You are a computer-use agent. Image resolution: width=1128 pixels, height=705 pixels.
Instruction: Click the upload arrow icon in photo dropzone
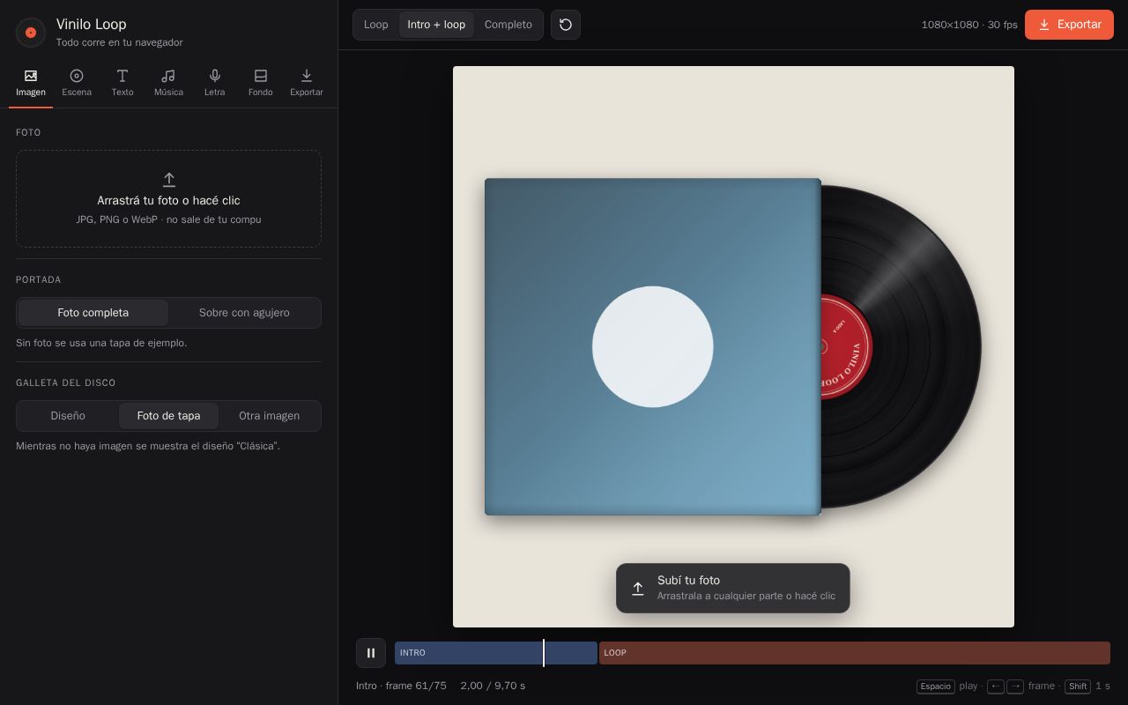(168, 179)
